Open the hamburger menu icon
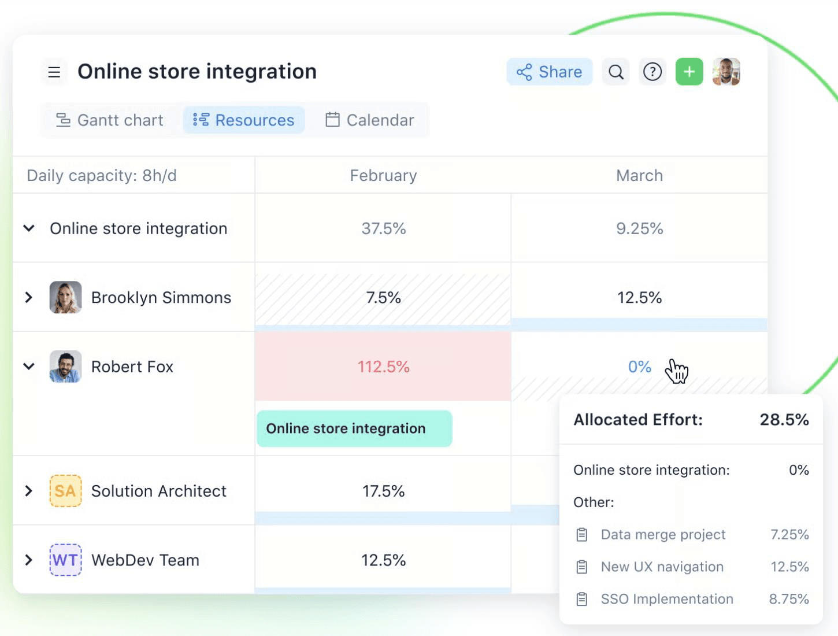 pos(54,72)
